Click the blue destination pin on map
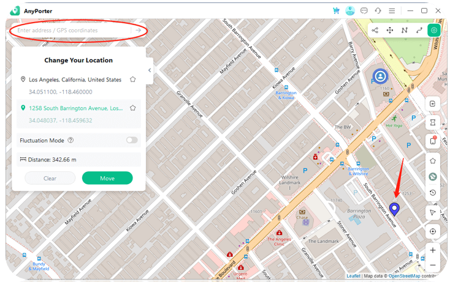458x282 pixels. pos(394,209)
